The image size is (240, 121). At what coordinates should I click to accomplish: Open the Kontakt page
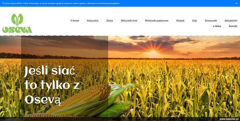click(x=233, y=26)
